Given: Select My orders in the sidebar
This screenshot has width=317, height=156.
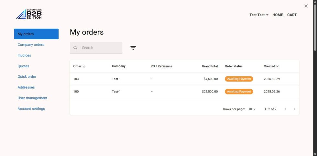Looking at the screenshot, I should [36, 34].
